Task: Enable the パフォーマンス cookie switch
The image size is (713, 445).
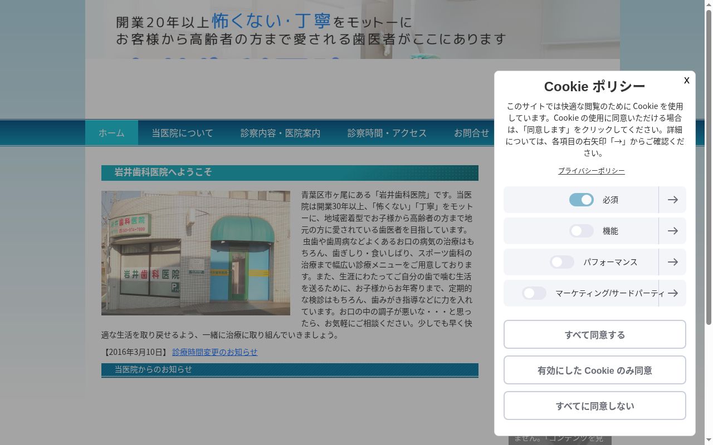Action: [x=562, y=262]
